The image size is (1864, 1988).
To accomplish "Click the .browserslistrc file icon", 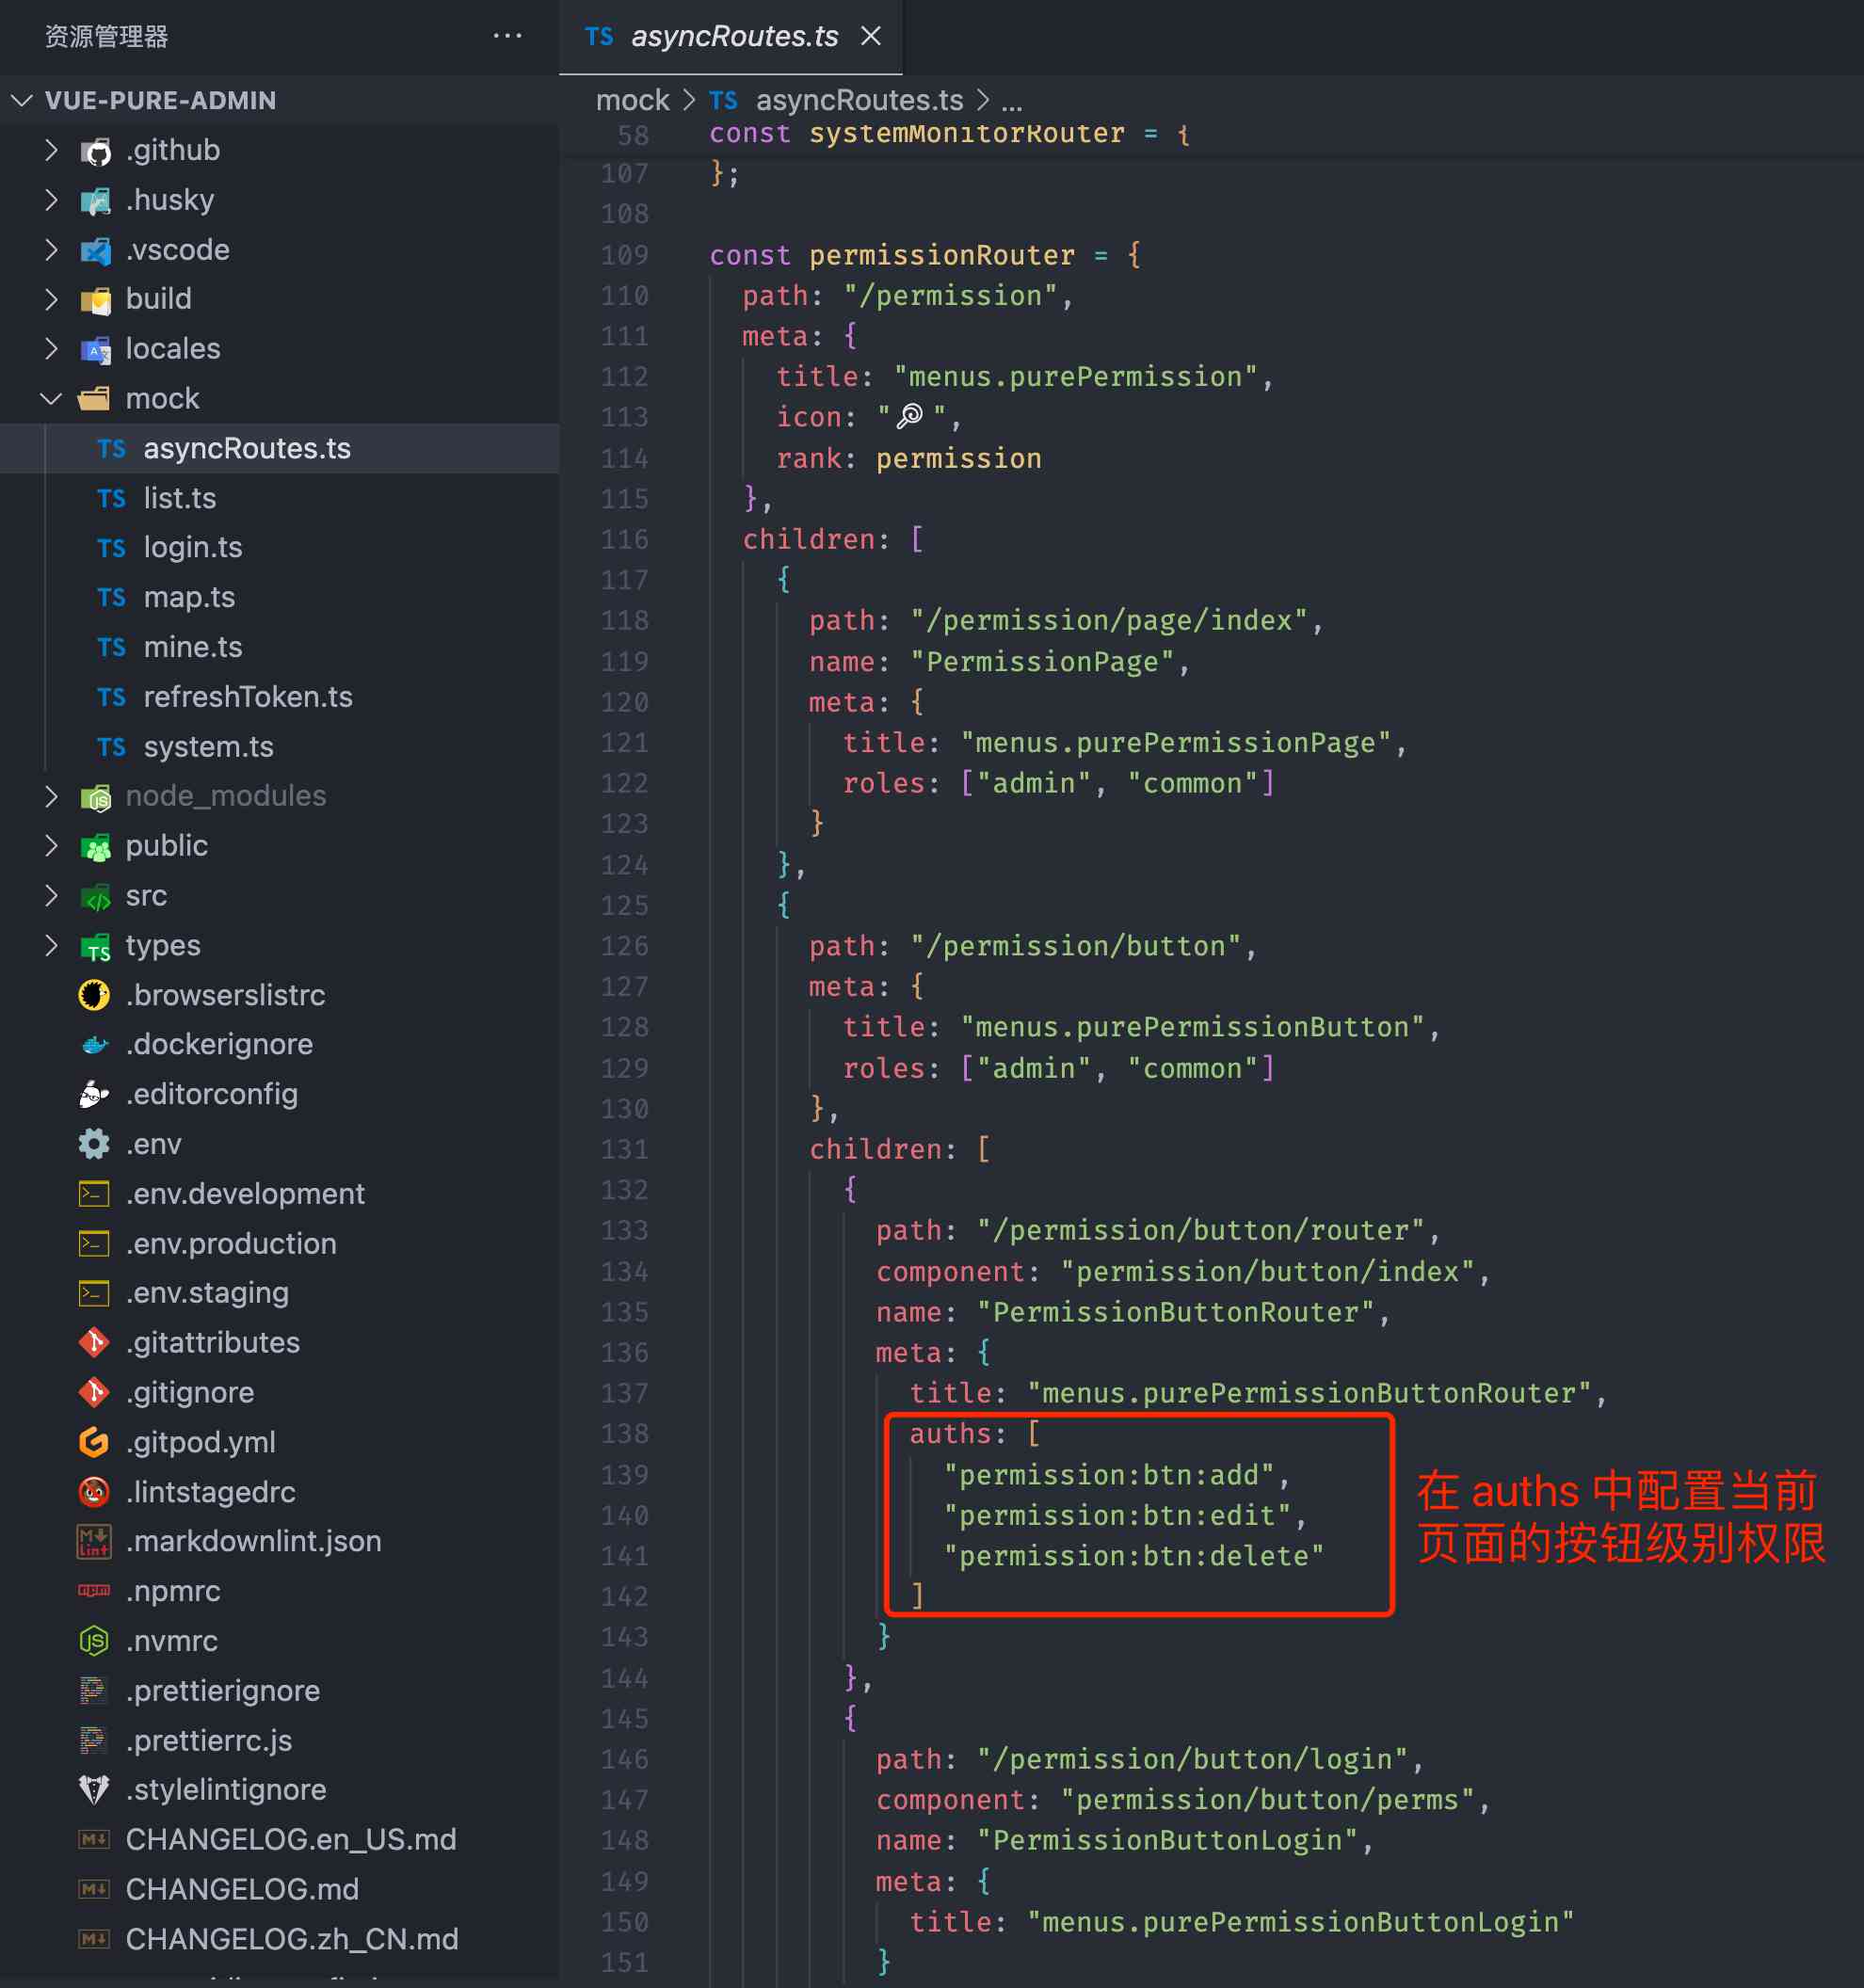I will (x=94, y=995).
